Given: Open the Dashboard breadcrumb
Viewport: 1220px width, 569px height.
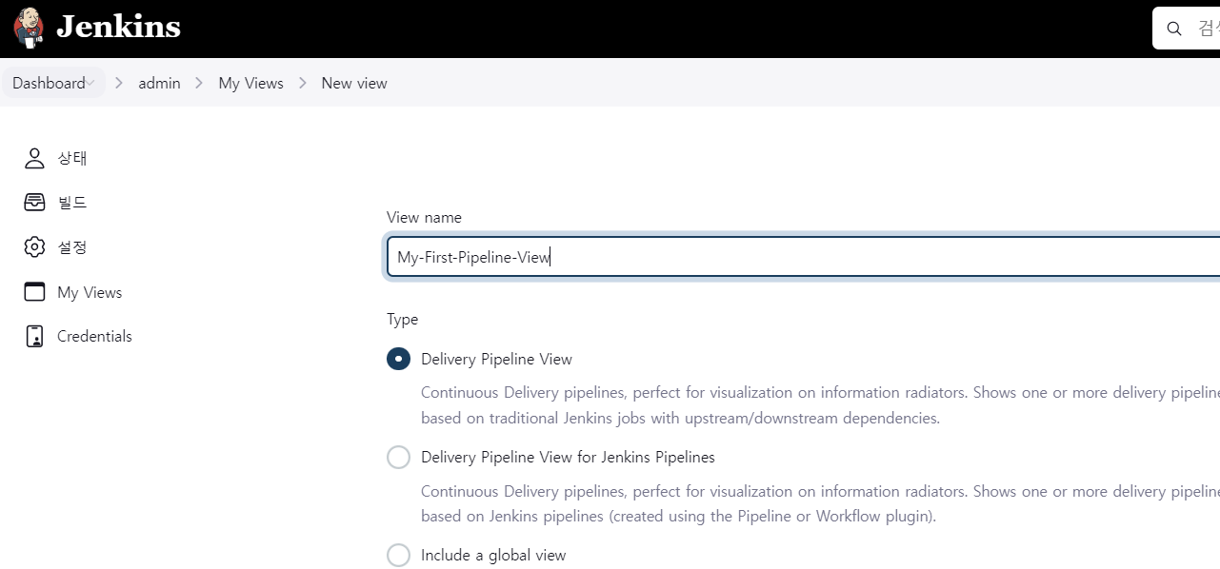Looking at the screenshot, I should pos(49,83).
